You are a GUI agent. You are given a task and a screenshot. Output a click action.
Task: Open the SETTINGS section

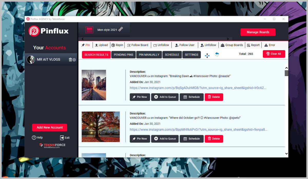point(191,55)
